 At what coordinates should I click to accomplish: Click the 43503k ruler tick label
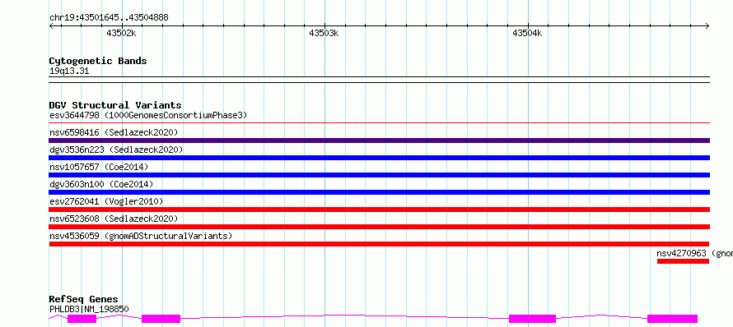tap(324, 33)
